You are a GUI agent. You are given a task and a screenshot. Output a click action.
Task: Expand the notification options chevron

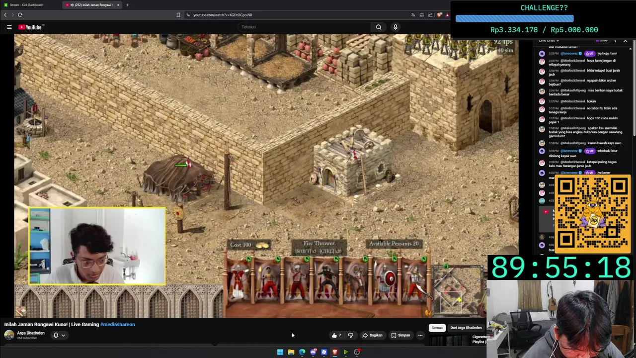click(x=63, y=336)
